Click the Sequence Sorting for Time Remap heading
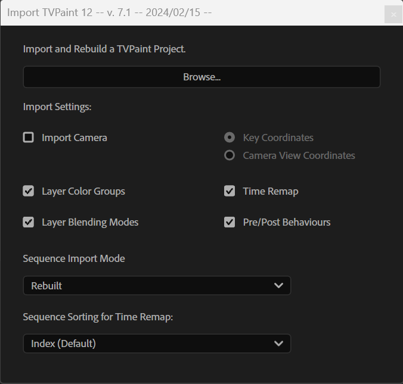This screenshot has width=403, height=384. (x=98, y=317)
